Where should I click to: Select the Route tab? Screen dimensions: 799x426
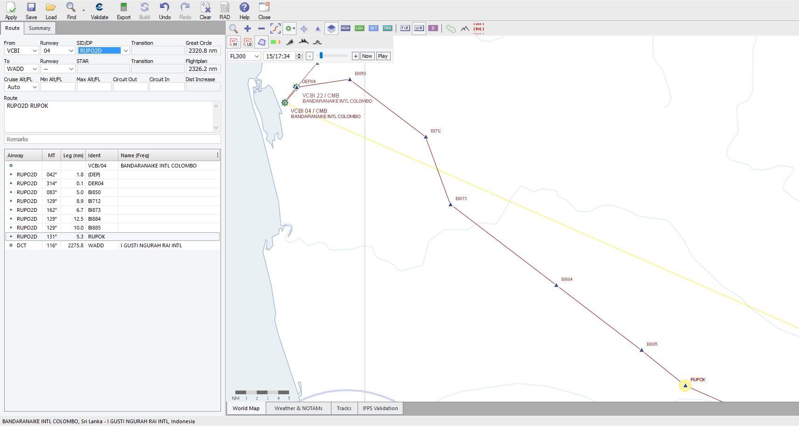(12, 28)
